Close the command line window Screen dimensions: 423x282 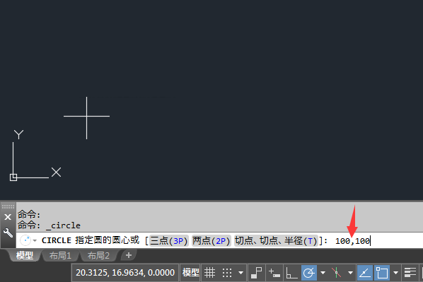click(x=8, y=217)
